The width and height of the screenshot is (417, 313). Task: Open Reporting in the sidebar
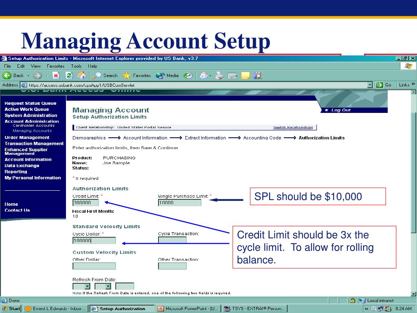tap(16, 172)
